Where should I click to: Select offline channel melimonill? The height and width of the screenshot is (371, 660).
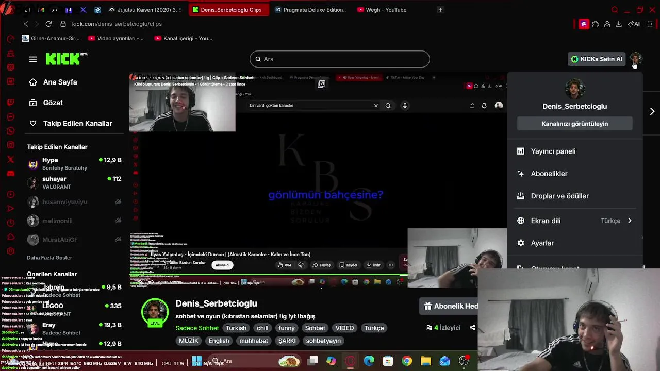[x=74, y=221]
